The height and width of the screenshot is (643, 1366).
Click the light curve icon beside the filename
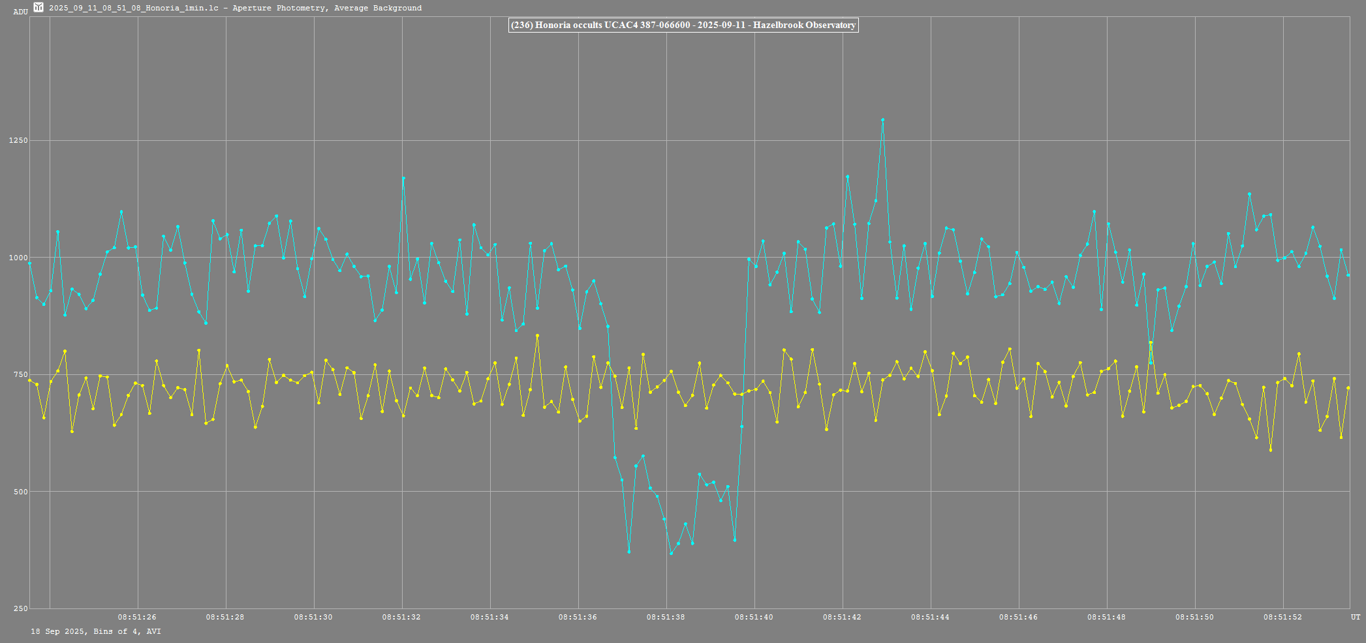point(39,7)
